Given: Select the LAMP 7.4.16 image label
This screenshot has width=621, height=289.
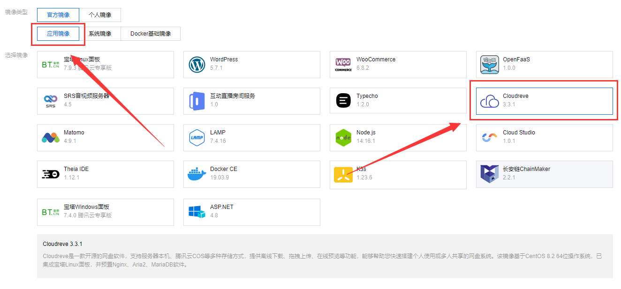Looking at the screenshot, I should pos(219,137).
